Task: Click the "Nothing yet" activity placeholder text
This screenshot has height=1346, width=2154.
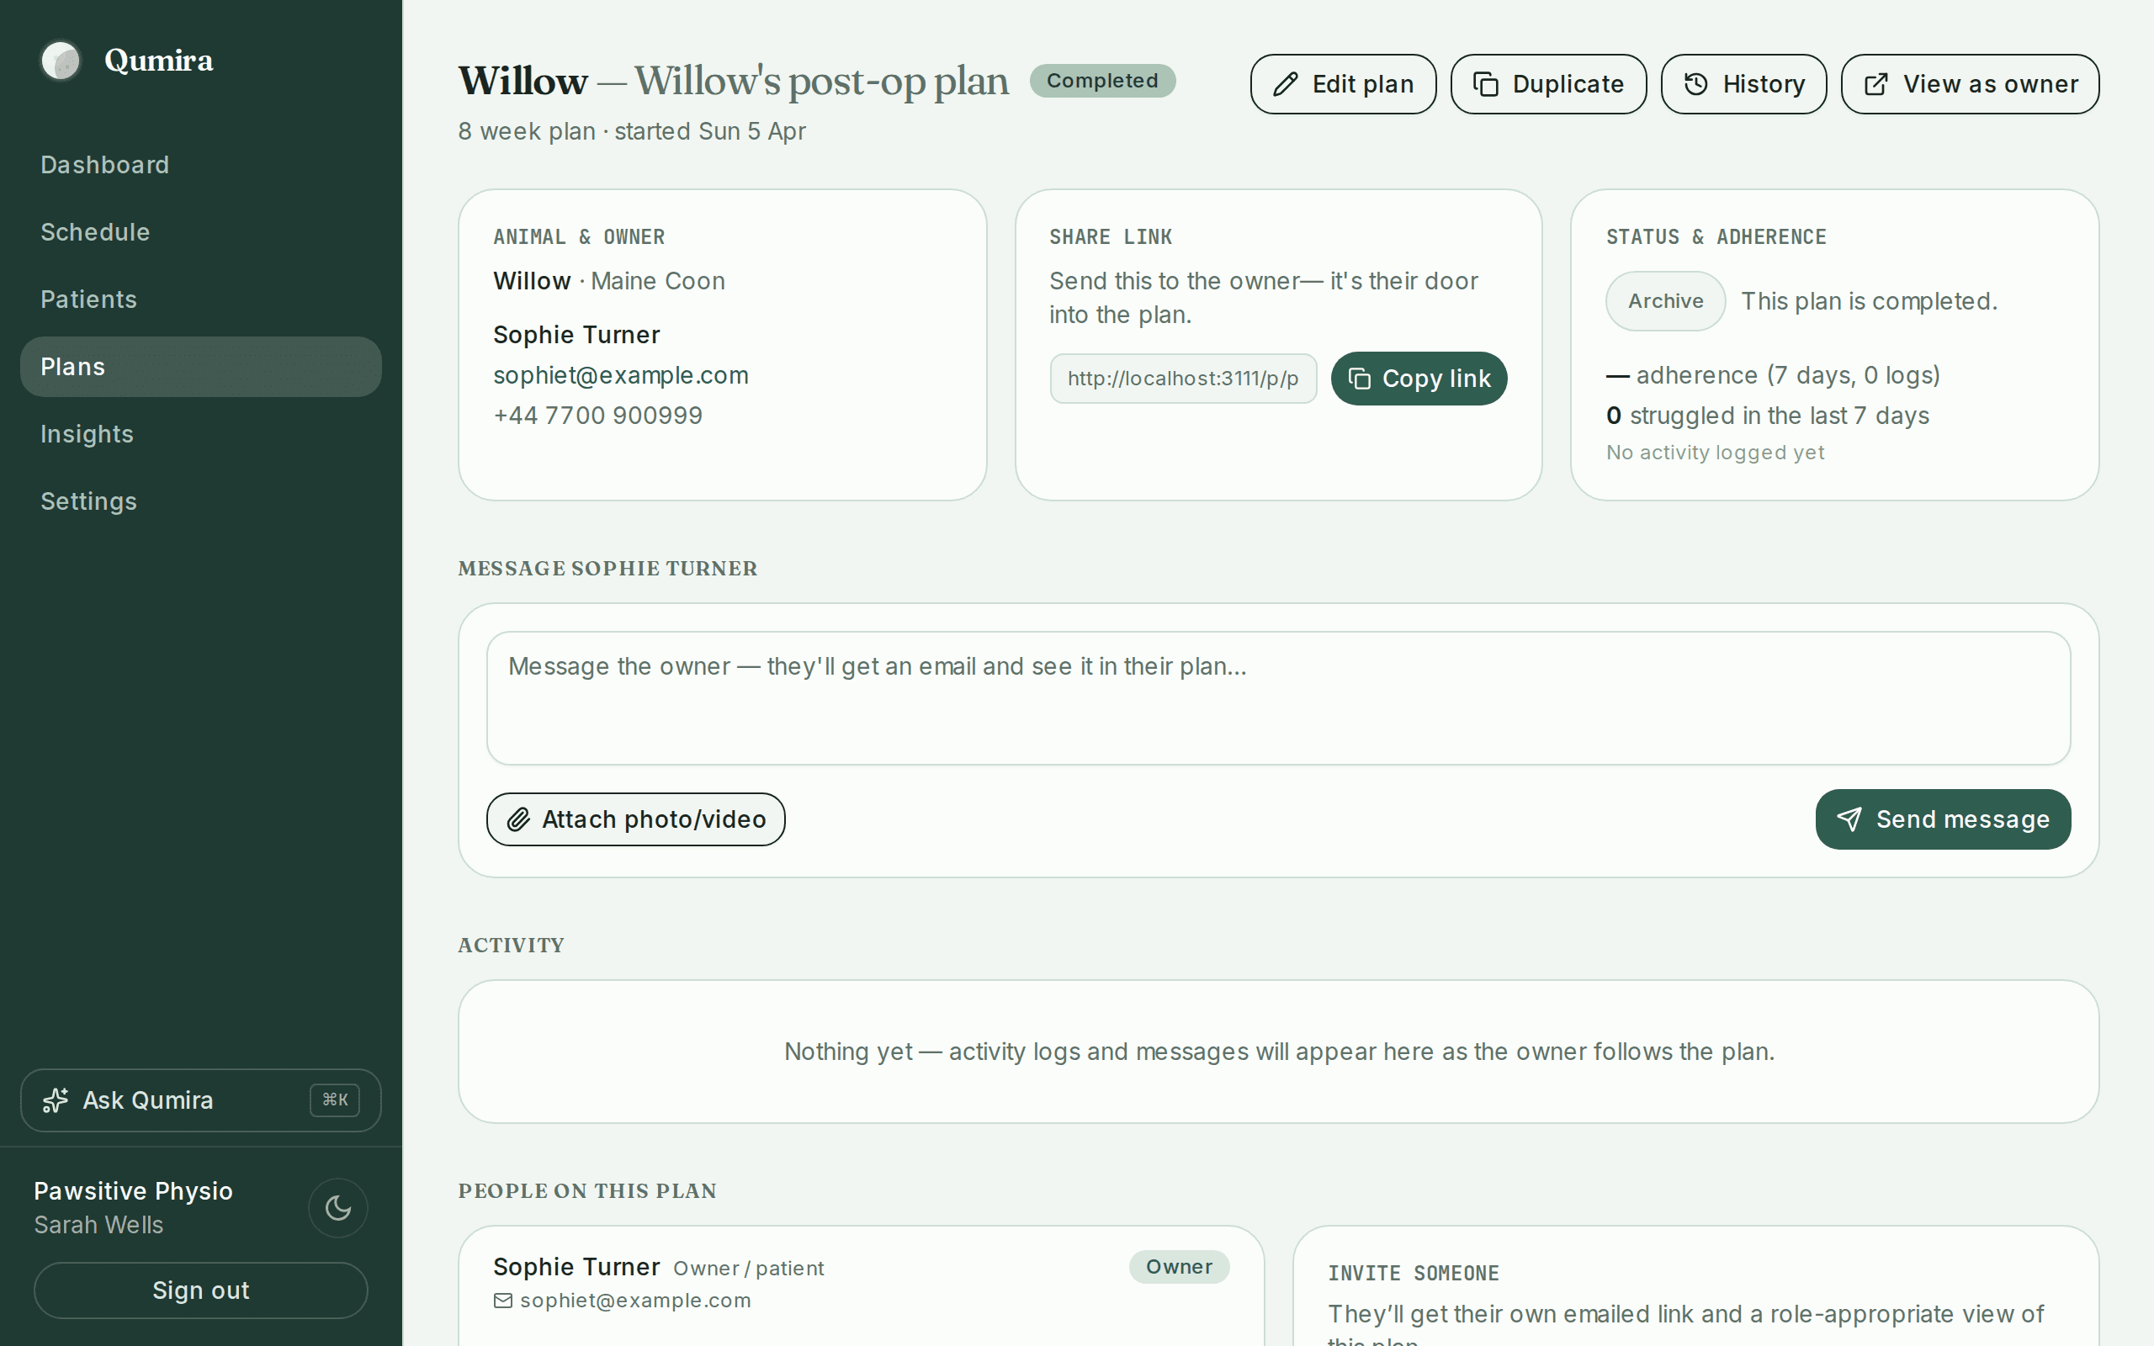Action: [x=1279, y=1052]
